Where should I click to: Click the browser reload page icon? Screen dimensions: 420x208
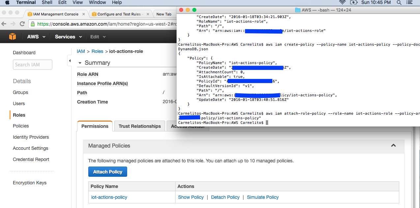click(22, 24)
